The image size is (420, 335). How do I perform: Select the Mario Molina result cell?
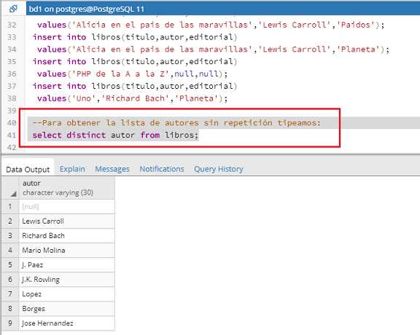(x=66, y=251)
